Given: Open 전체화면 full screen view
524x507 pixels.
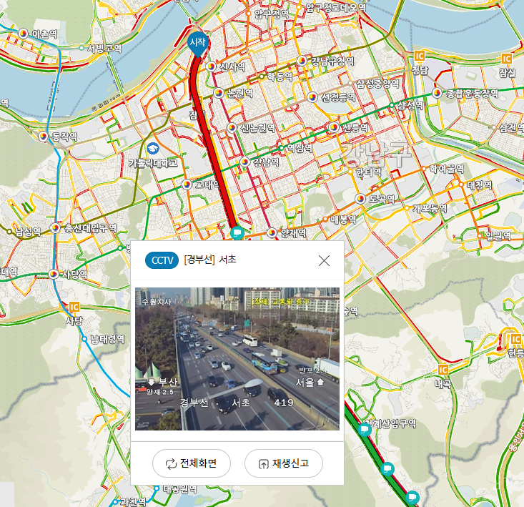Looking at the screenshot, I should coord(192,463).
